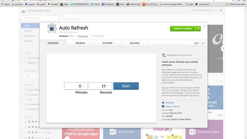Click the star rating of Auto Refresh
This screenshot has height=139, width=247.
pos(64,36)
